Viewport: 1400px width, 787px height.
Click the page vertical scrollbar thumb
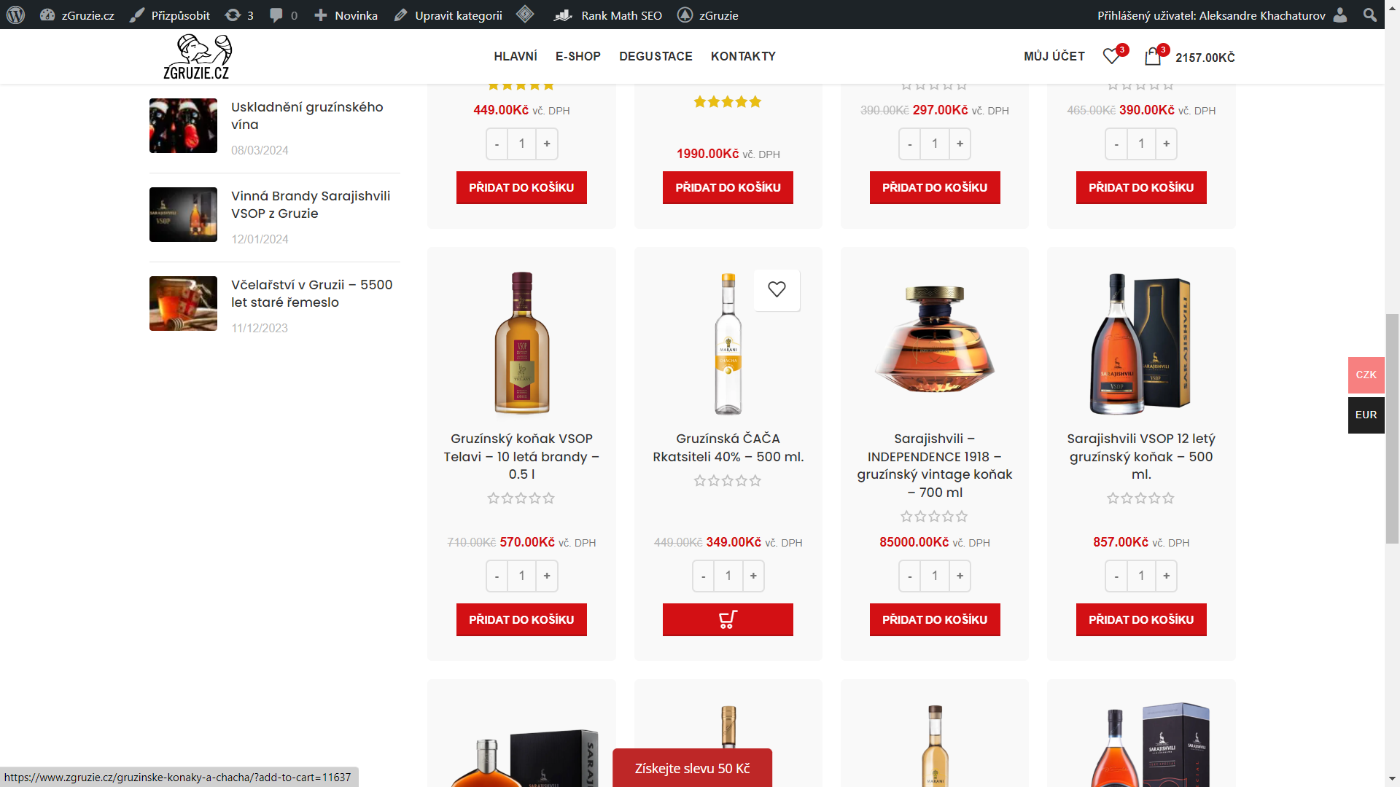[1392, 428]
